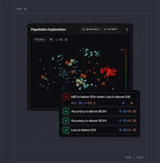Click the color scale bar labeled 600
Image resolution: width=160 pixels, height=163 pixels.
click(x=126, y=68)
